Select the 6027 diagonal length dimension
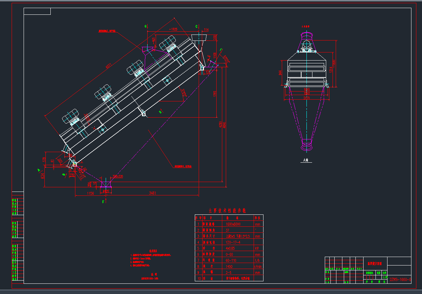 [108, 65]
